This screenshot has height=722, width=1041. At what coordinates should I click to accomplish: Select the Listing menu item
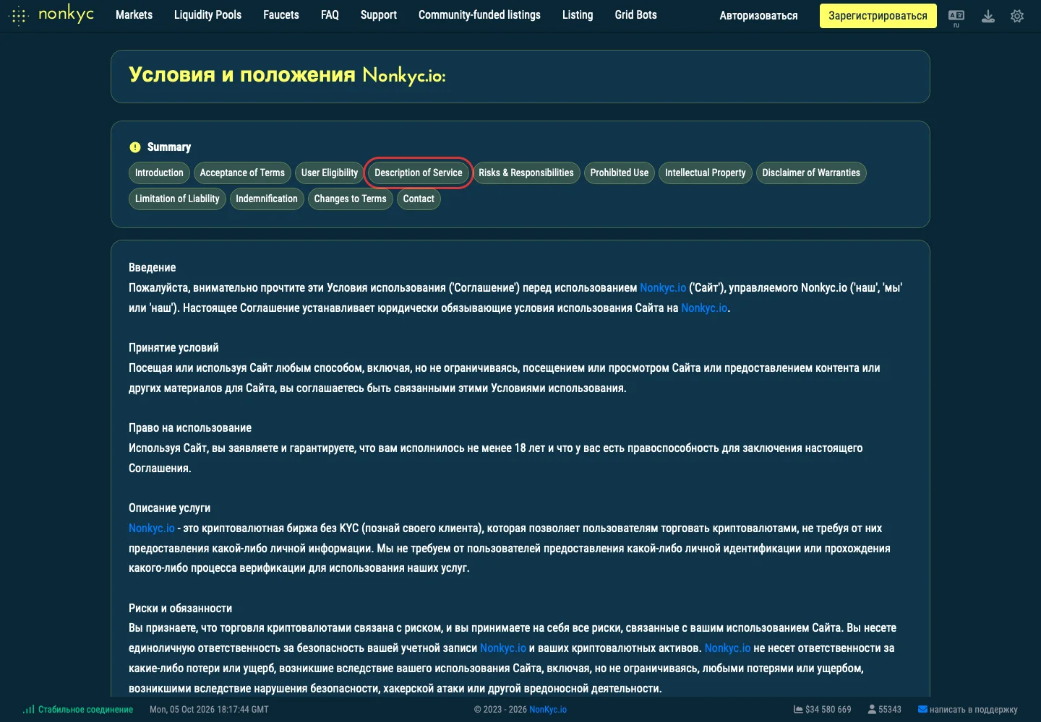click(578, 15)
